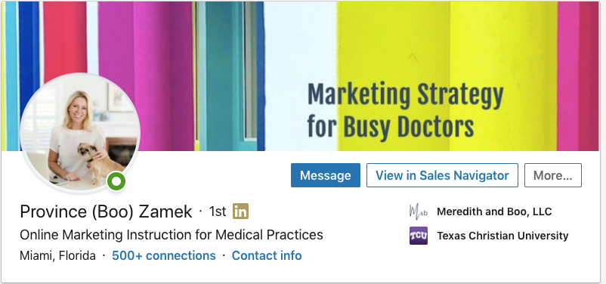Click the Online Marketing Instruction headline

click(172, 235)
